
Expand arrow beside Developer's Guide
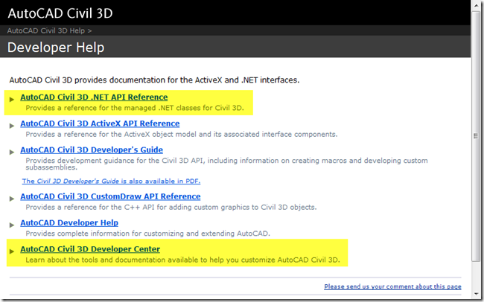point(12,151)
